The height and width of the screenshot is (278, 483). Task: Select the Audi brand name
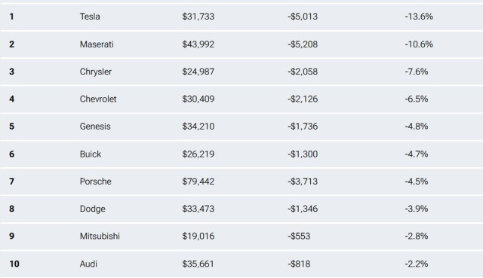pyautogui.click(x=88, y=264)
